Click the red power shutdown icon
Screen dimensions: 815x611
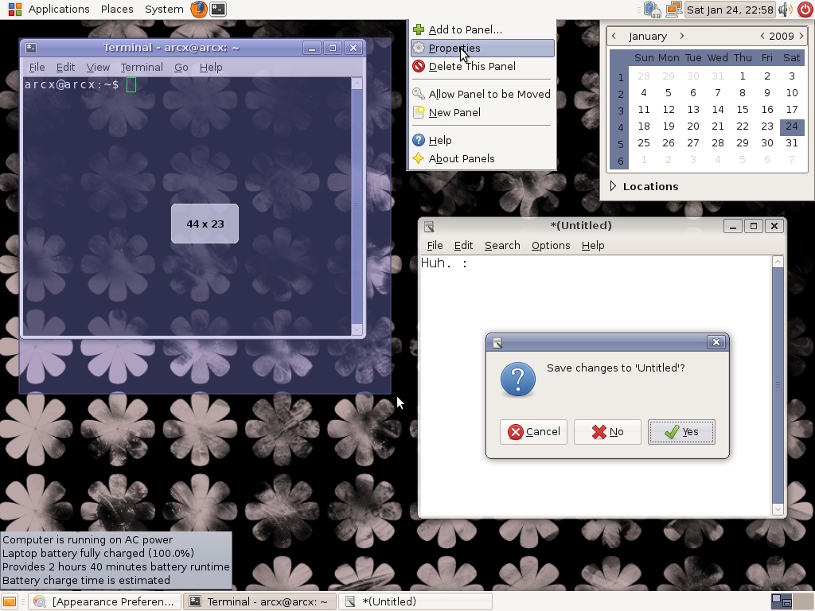804,9
